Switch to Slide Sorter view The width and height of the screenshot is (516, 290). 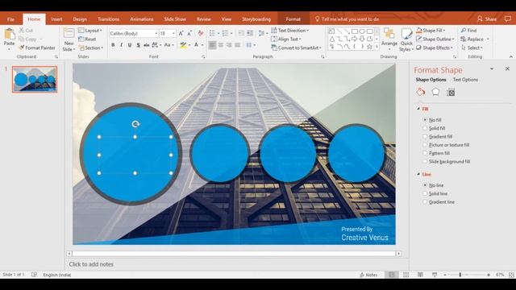click(406, 275)
